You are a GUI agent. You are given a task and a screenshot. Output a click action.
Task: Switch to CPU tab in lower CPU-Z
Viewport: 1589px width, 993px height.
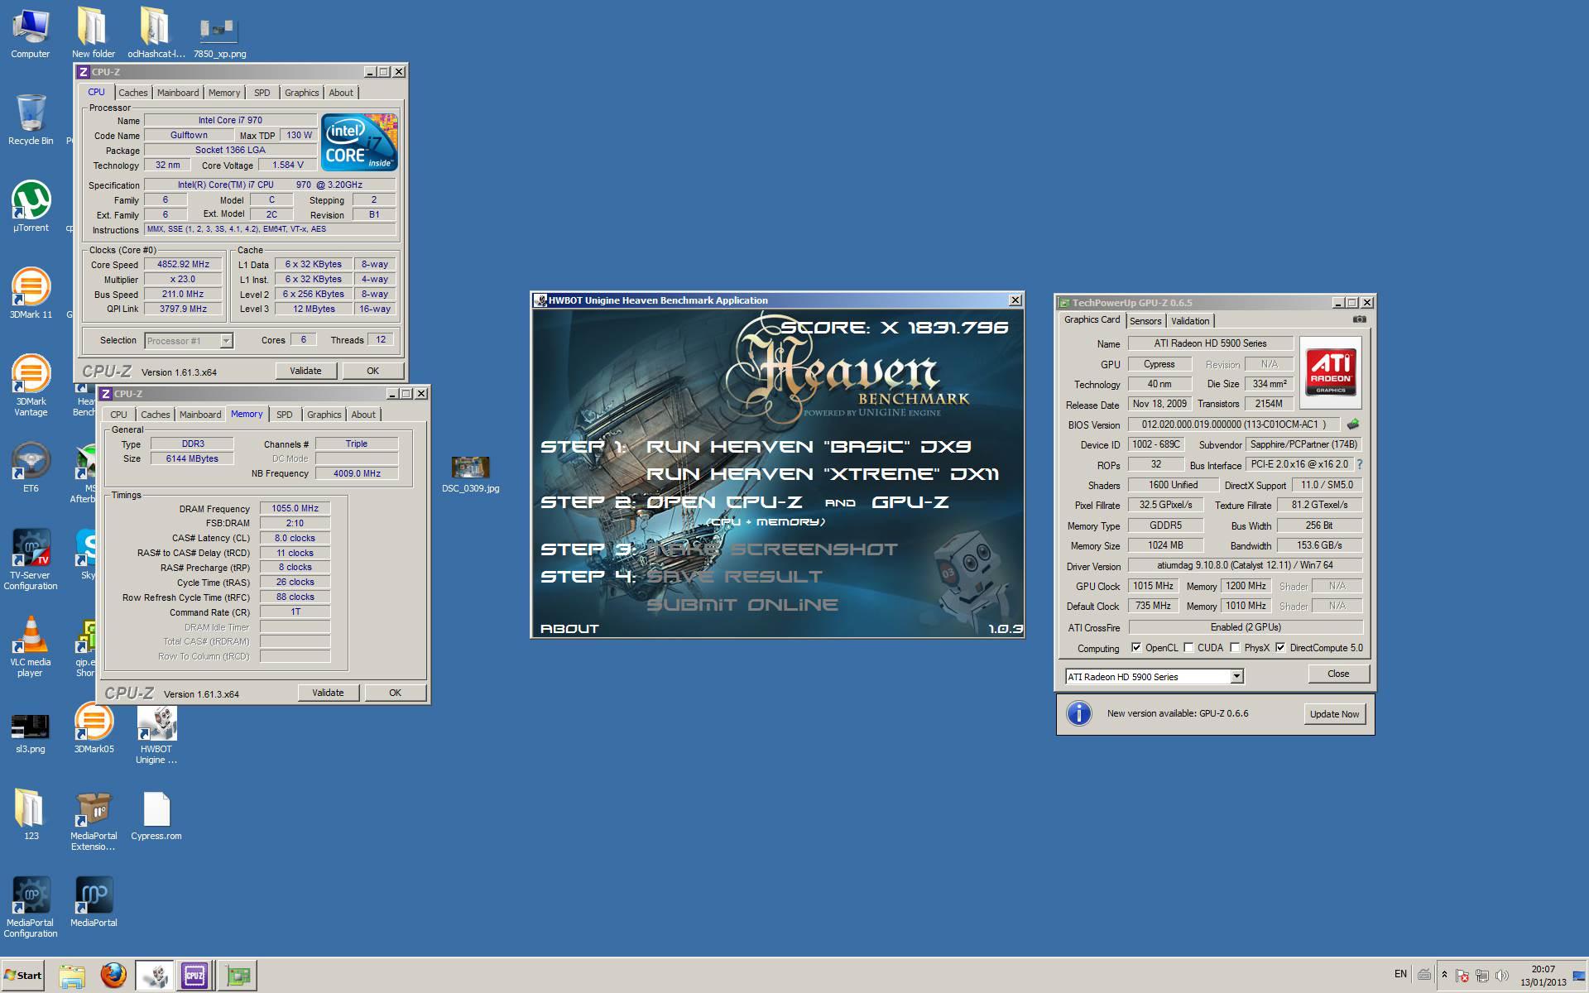coord(118,415)
